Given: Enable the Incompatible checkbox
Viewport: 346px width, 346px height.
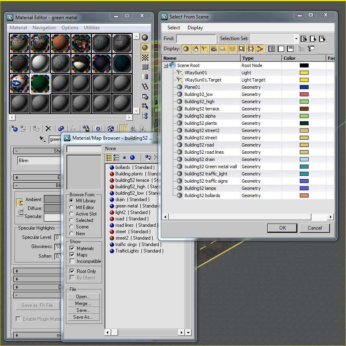Looking at the screenshot, I should coord(72,261).
